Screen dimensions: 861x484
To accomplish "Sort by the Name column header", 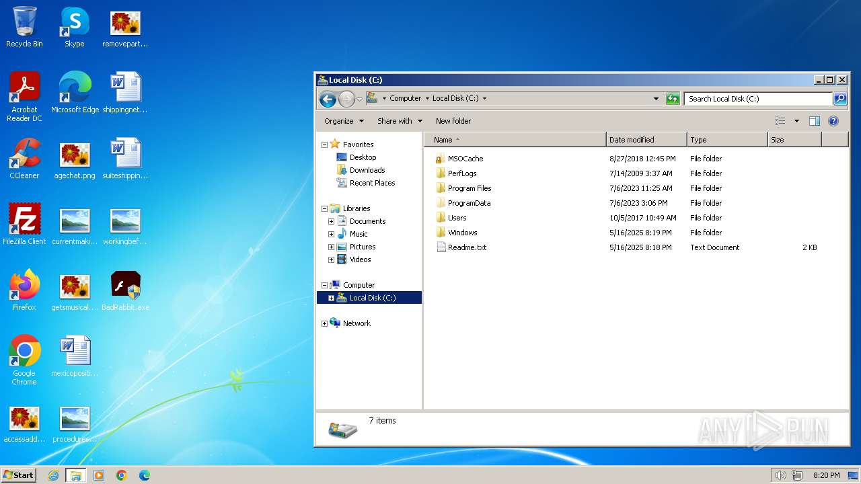I will (x=515, y=140).
